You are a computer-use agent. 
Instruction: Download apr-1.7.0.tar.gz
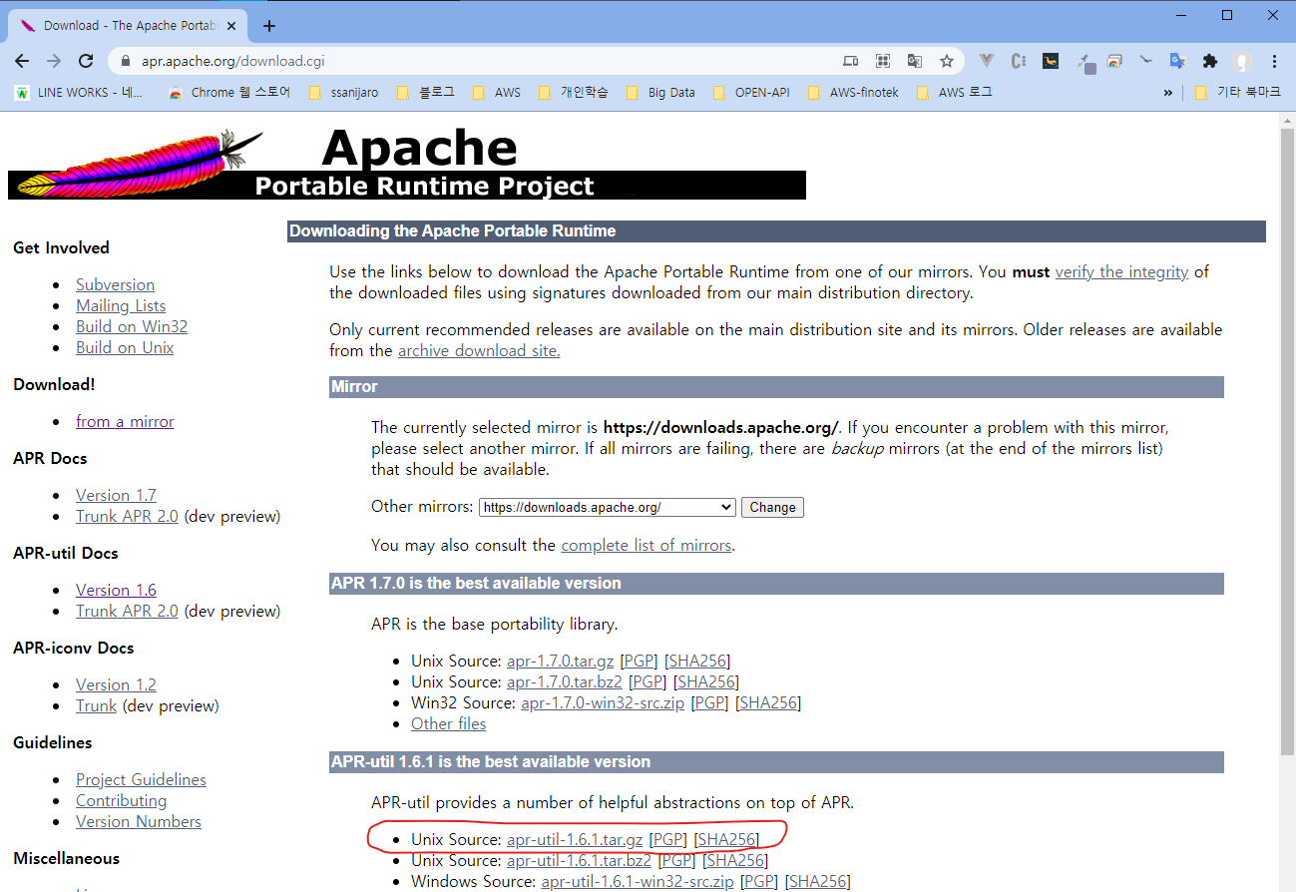coord(560,661)
